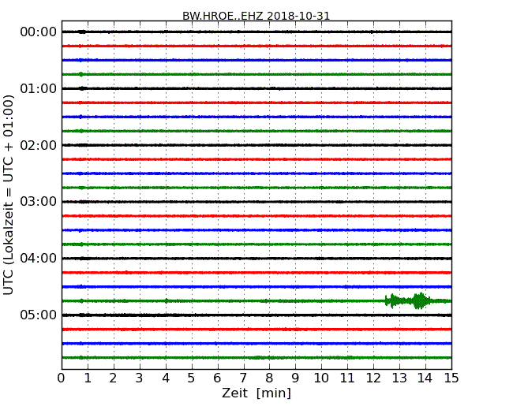The width and height of the screenshot is (513, 410).
Task: Click the 2 minute tick label
Action: pos(113,378)
